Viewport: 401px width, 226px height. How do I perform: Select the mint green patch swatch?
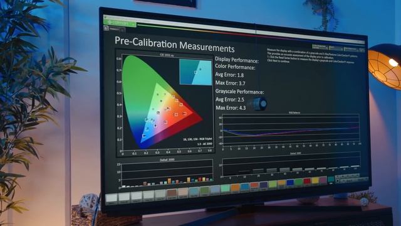[225, 190]
